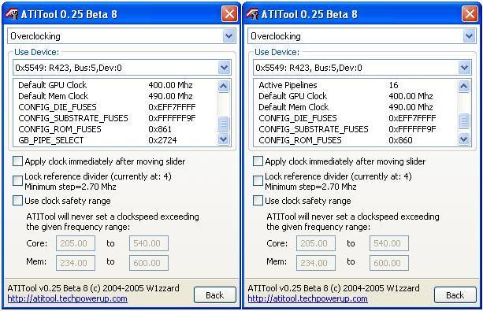Click Back button in left window
483x311 pixels.
point(215,295)
